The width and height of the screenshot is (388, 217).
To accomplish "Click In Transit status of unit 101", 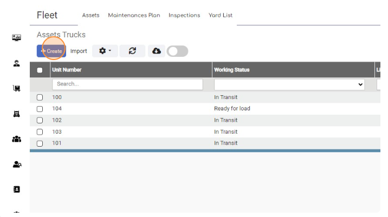I will coord(225,143).
